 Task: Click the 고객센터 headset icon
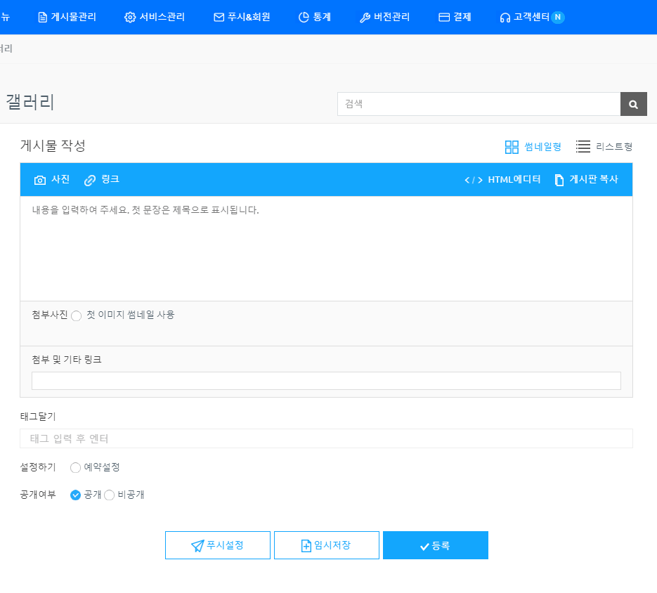(505, 18)
